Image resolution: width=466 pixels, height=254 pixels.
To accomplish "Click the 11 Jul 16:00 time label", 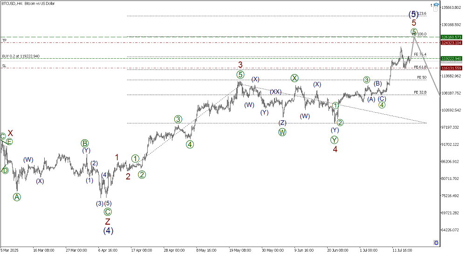I will point(402,250).
